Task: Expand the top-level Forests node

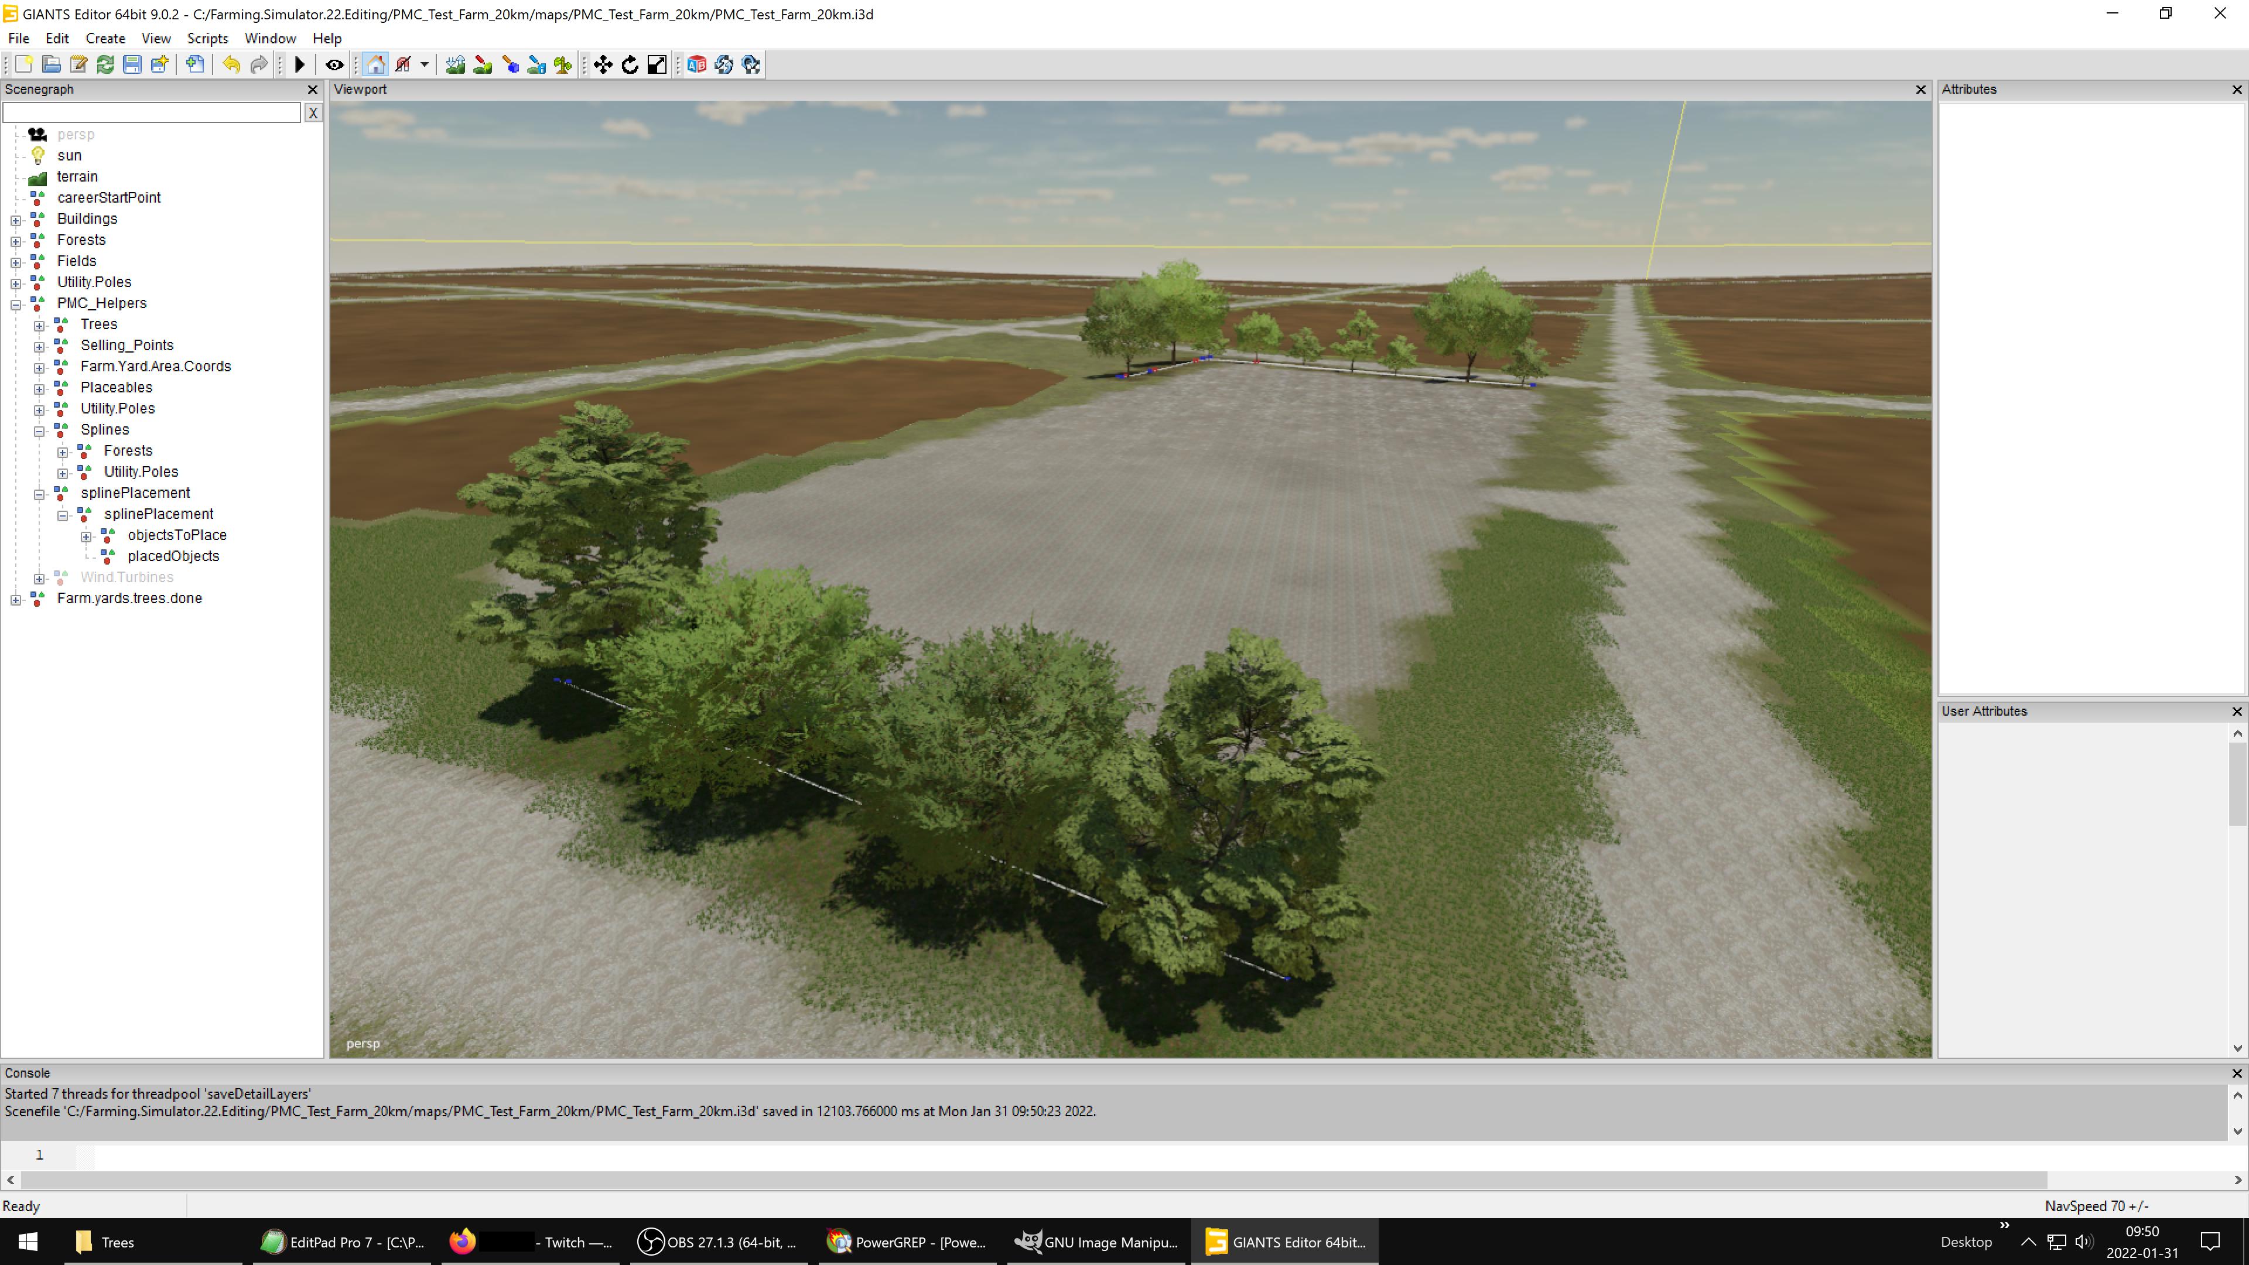Action: 16,241
